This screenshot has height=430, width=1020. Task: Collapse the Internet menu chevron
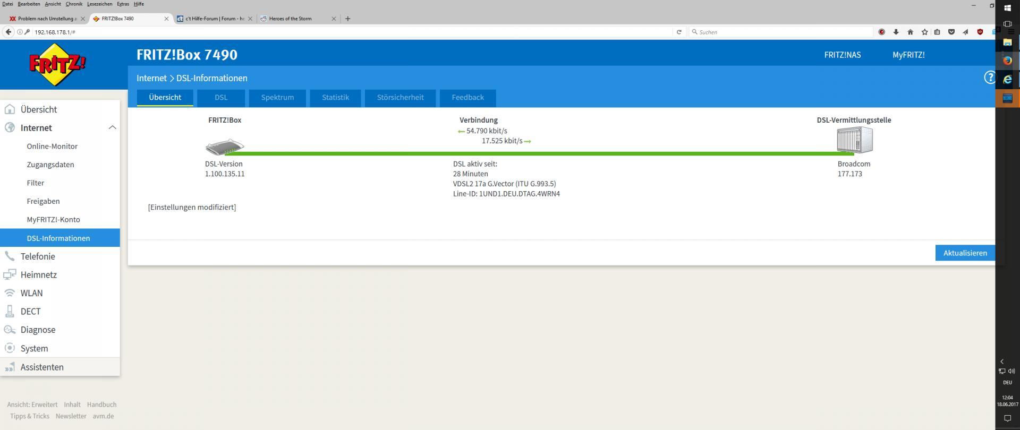coord(112,127)
